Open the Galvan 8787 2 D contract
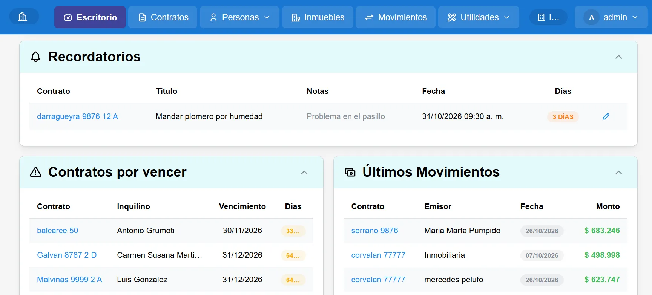 click(67, 255)
